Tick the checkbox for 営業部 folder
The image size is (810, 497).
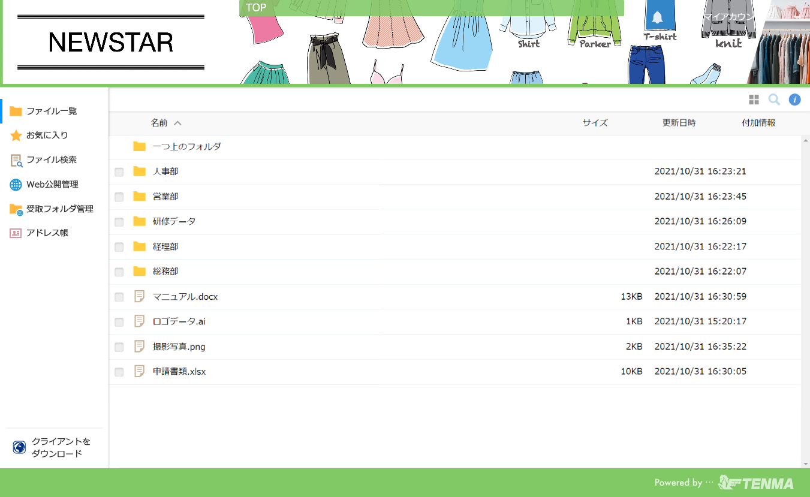click(x=119, y=197)
